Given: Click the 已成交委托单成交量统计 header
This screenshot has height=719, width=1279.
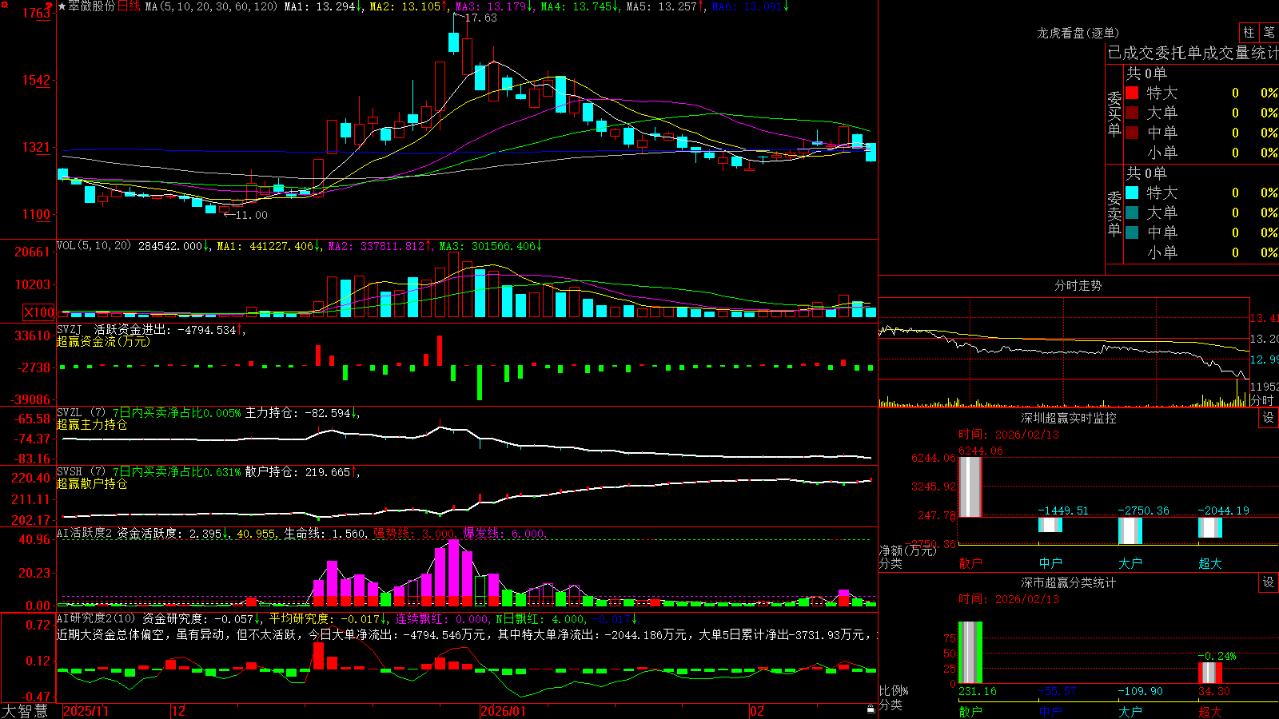Looking at the screenshot, I should [1193, 53].
